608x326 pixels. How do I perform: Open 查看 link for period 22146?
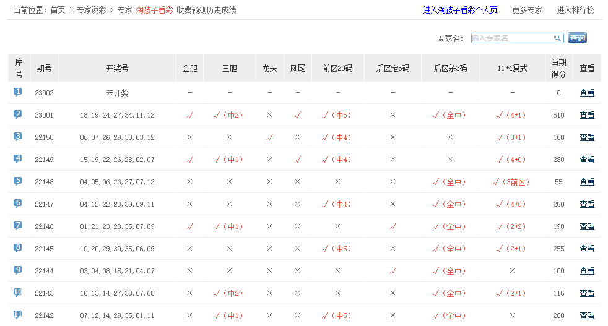point(587,226)
